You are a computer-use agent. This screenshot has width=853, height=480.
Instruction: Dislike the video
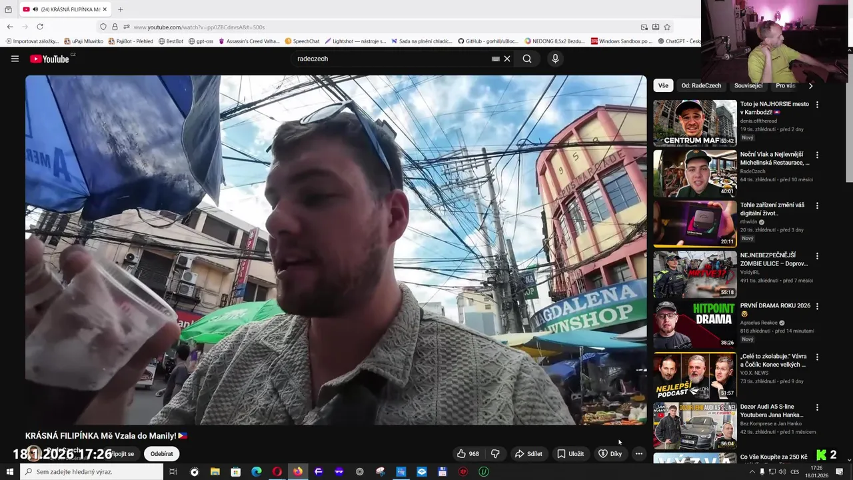click(495, 453)
